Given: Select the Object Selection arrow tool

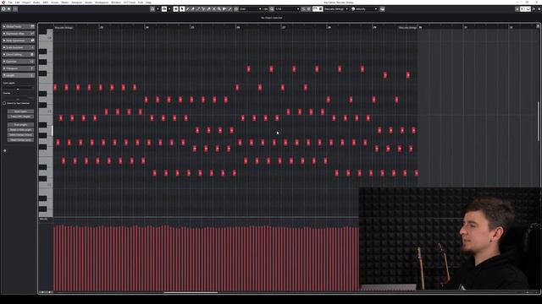Looking at the screenshot, I should pyautogui.click(x=182, y=9).
